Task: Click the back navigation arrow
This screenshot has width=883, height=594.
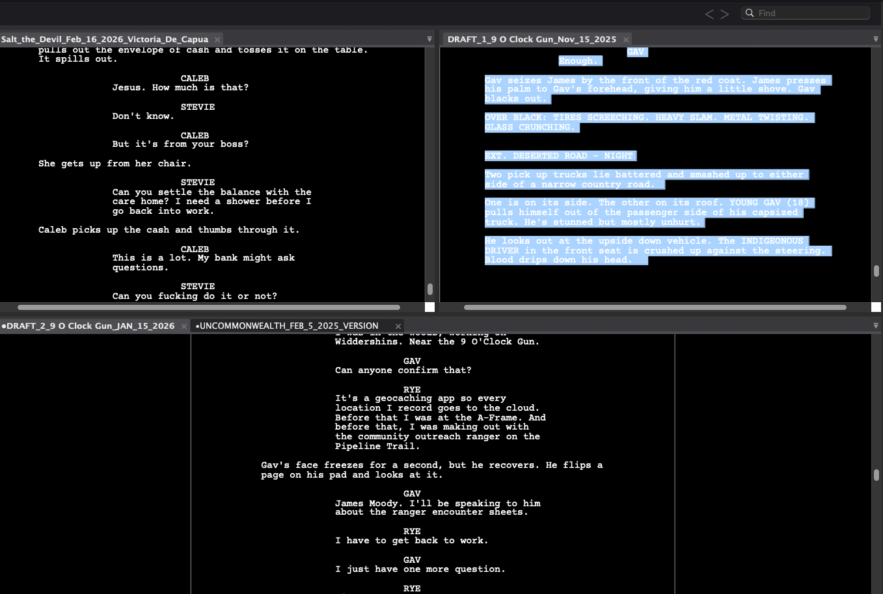Action: [x=709, y=14]
